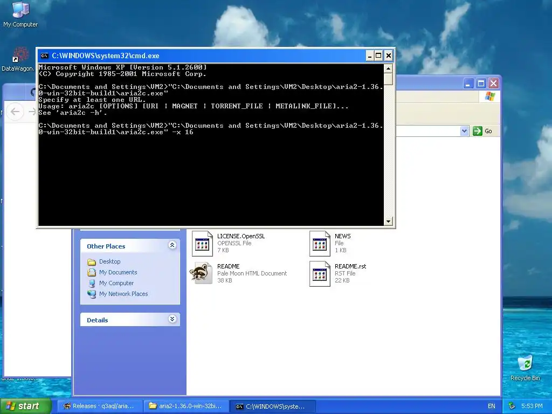Screen dimensions: 552x414
Task: Collapse the Other Places panel
Action: pyautogui.click(x=172, y=245)
